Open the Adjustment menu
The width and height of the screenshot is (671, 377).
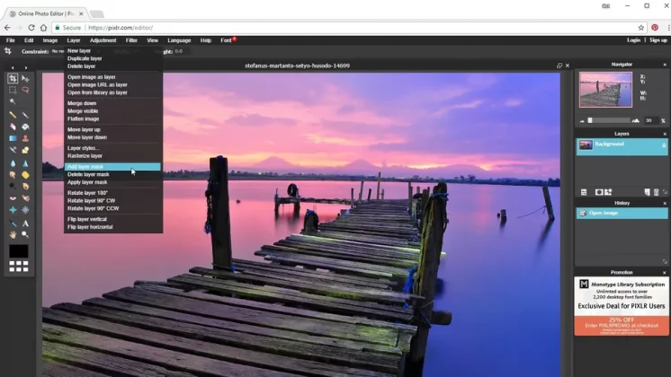[x=103, y=40]
